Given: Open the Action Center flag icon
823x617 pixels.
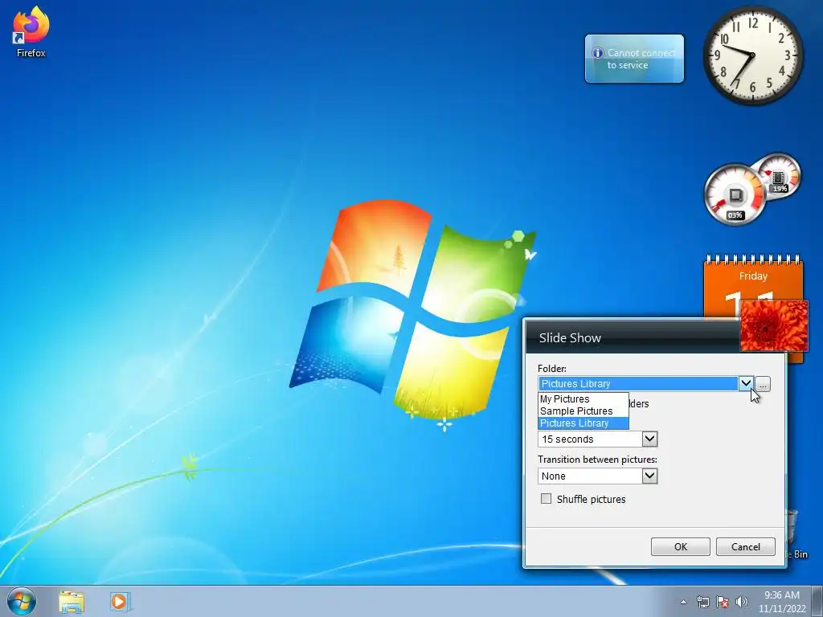Looking at the screenshot, I should coord(723,602).
